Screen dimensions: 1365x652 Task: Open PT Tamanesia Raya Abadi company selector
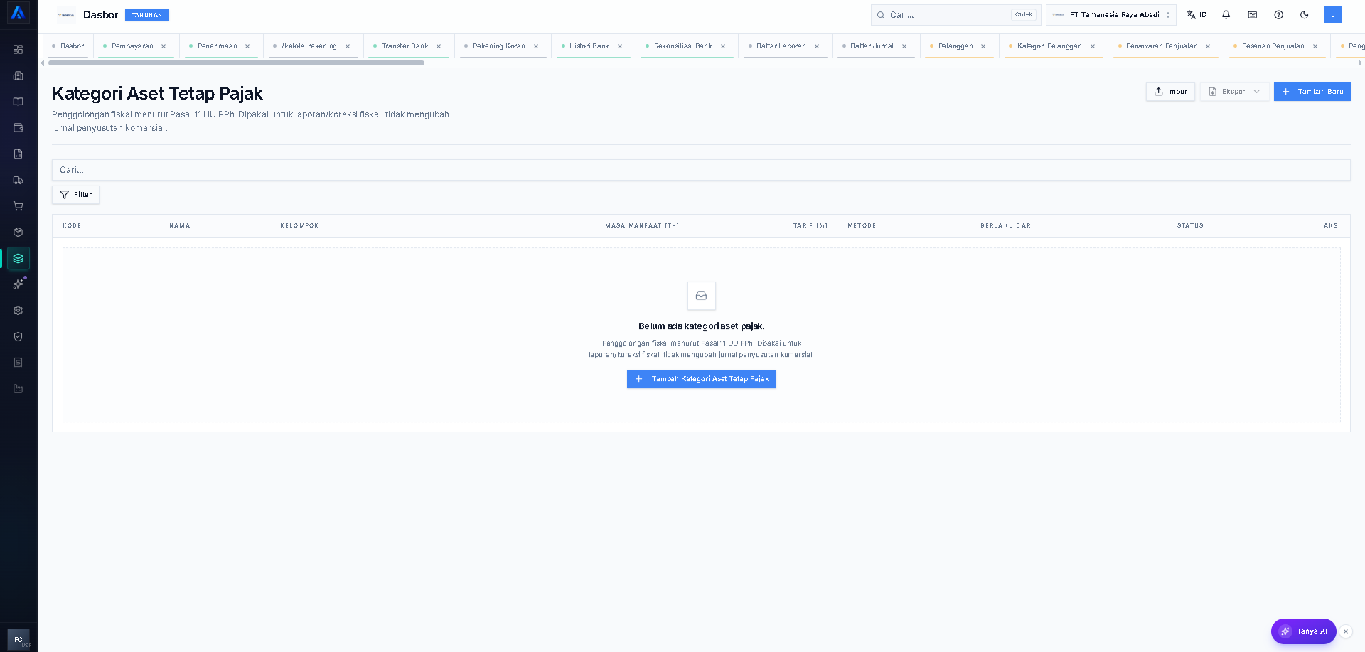[1111, 15]
